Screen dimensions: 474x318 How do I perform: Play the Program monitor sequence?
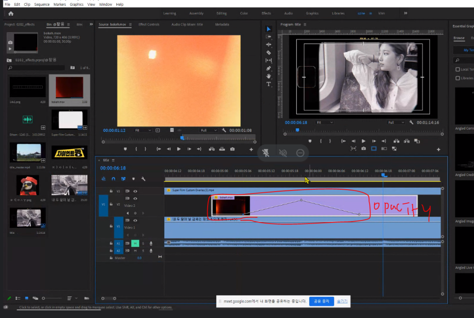[364, 141]
